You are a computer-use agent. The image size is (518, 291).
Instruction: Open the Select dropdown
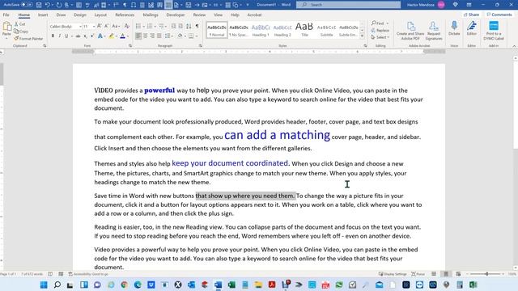click(x=380, y=37)
